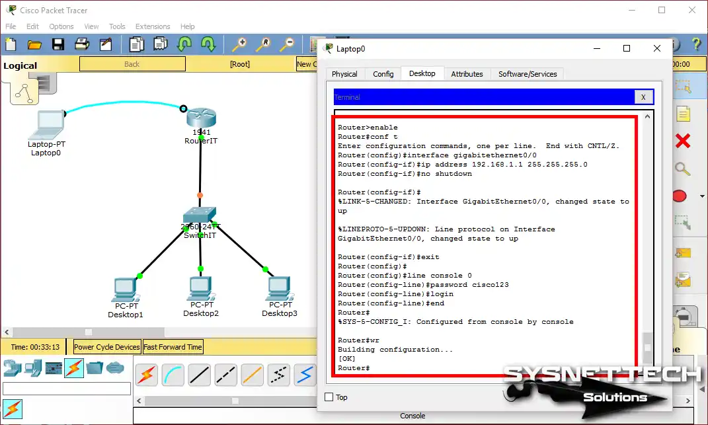Click the connection list horizontal scrollbar
Screen dimensions: 708x425
coord(235,401)
